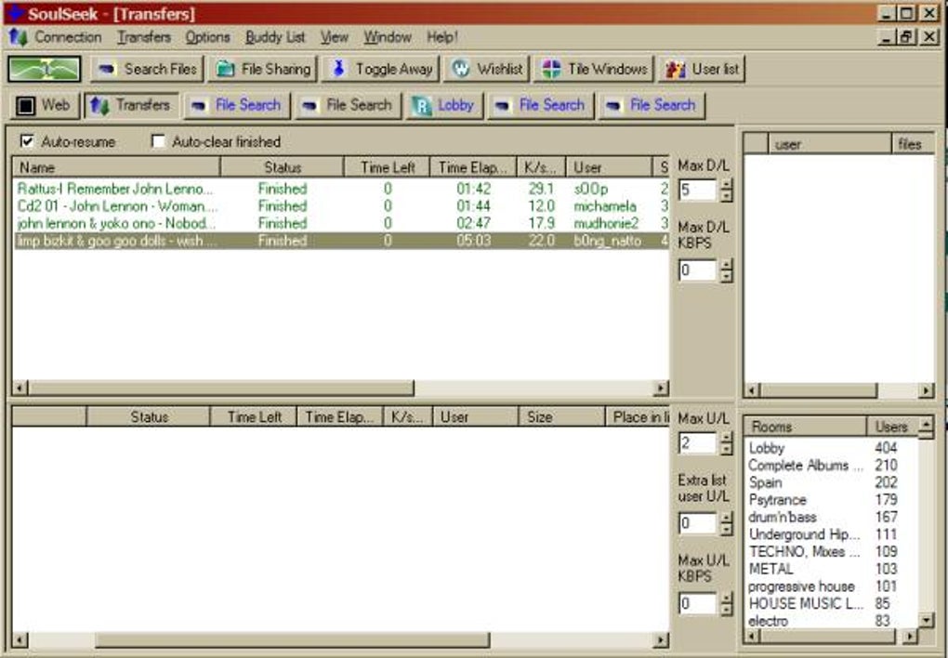The width and height of the screenshot is (948, 658).
Task: Decrease Extra list user U/L value
Action: pos(726,529)
